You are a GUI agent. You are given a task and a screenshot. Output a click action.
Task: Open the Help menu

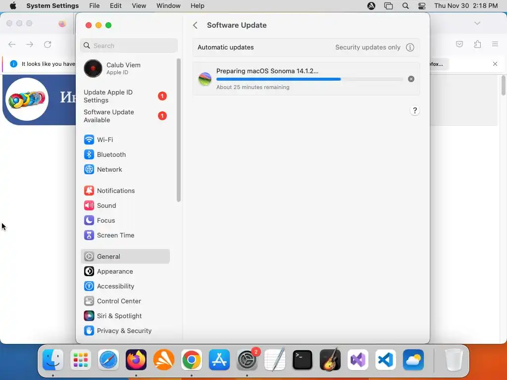(x=197, y=6)
